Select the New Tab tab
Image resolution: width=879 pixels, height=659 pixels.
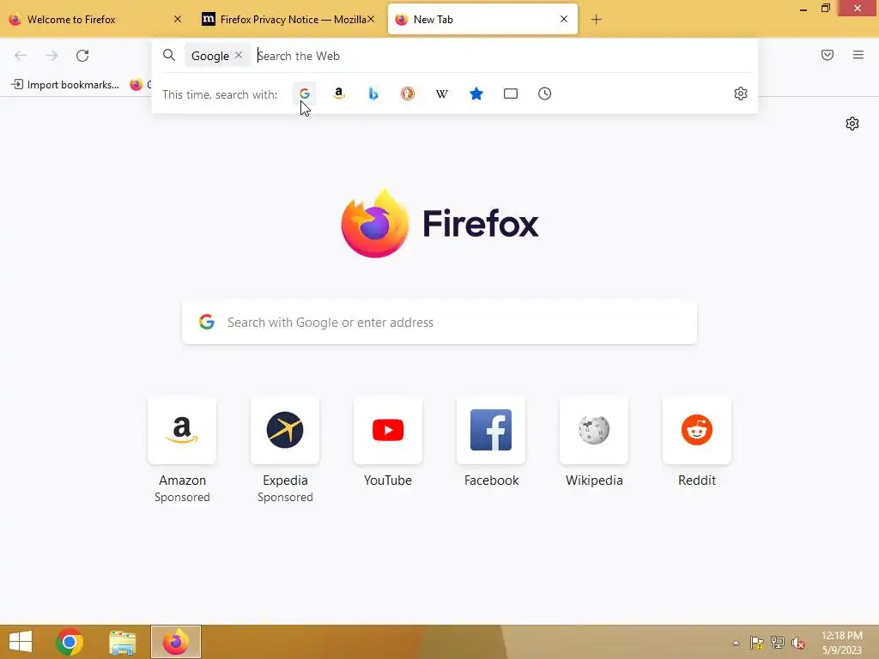coord(482,19)
